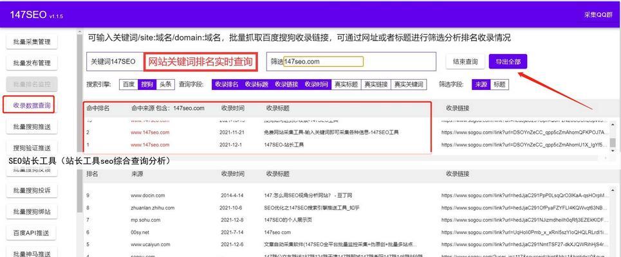The width and height of the screenshot is (621, 257).
Task: Select 头条 as search engine
Action: [x=165, y=84]
